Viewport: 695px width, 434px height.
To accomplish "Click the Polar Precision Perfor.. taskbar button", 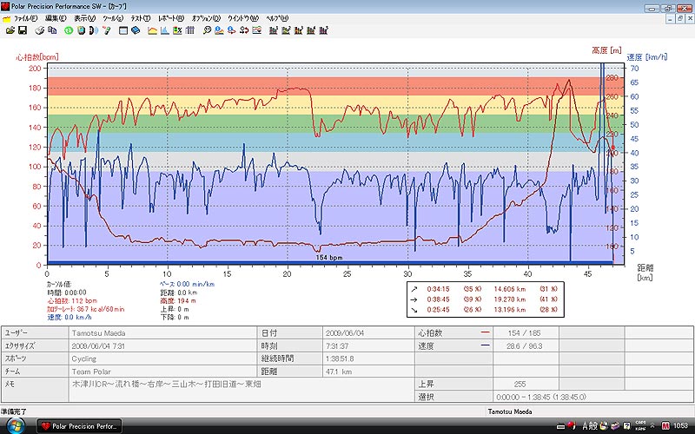I will coord(79,426).
